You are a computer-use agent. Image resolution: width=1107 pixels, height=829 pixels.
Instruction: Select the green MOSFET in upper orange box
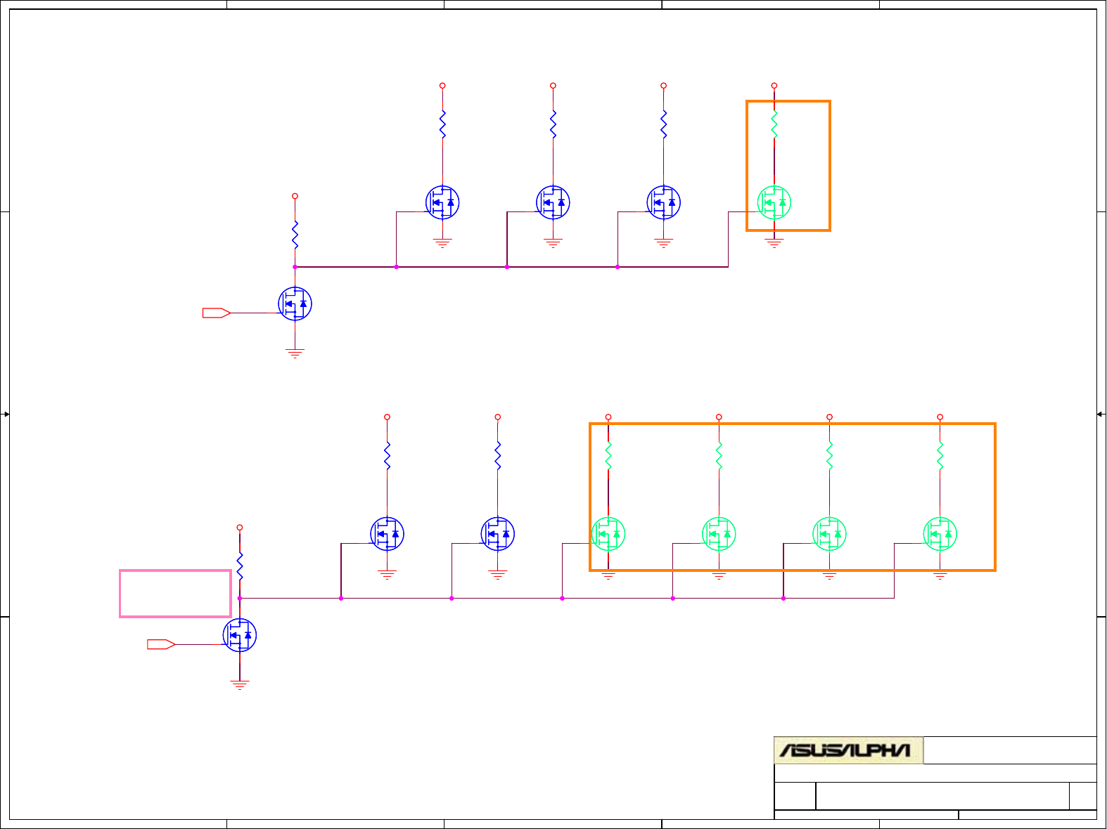click(774, 202)
